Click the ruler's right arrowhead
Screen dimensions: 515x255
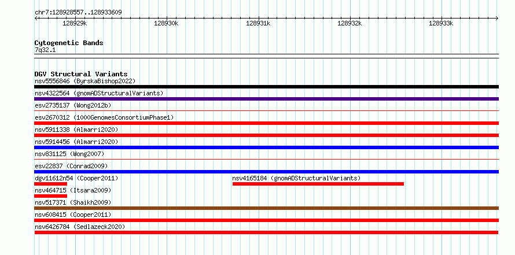tap(497, 19)
